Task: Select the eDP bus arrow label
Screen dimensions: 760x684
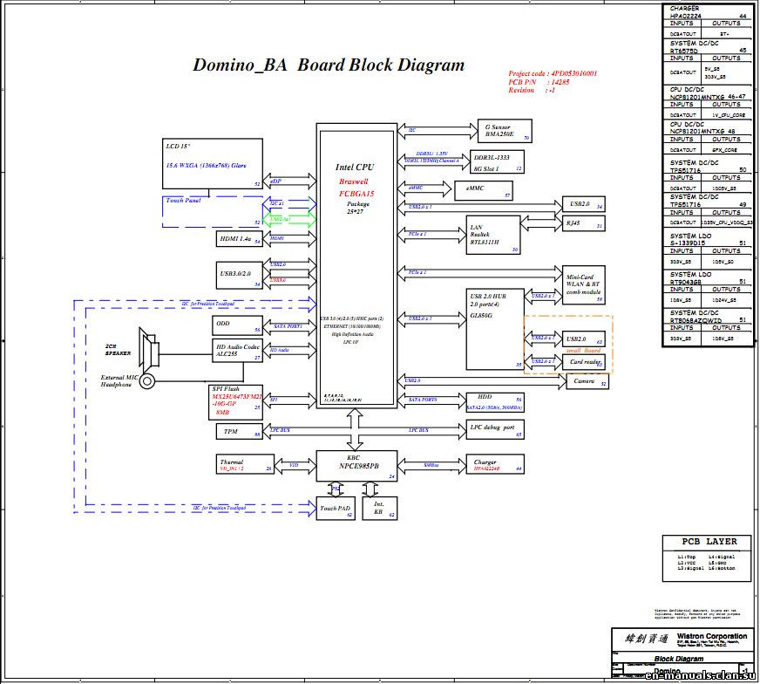Action: click(275, 181)
